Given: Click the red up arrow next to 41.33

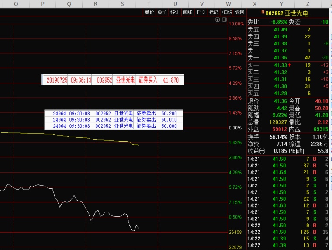Looking at the screenshot, I should point(289,65).
